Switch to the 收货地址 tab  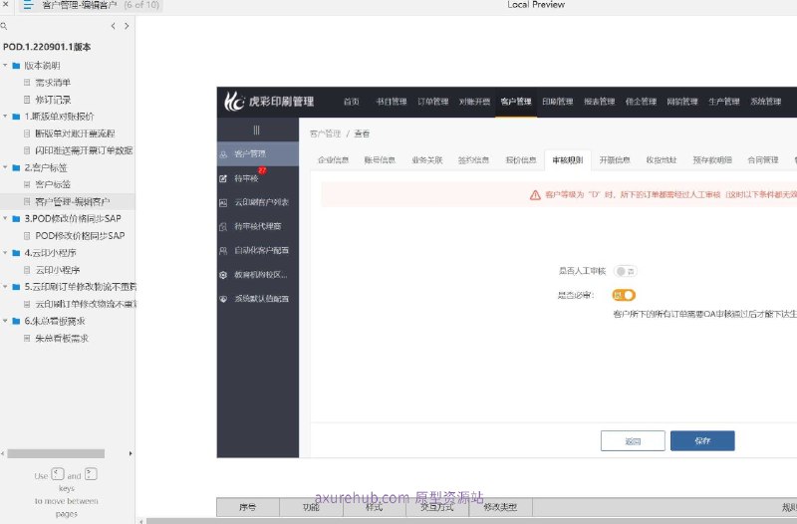pos(662,160)
